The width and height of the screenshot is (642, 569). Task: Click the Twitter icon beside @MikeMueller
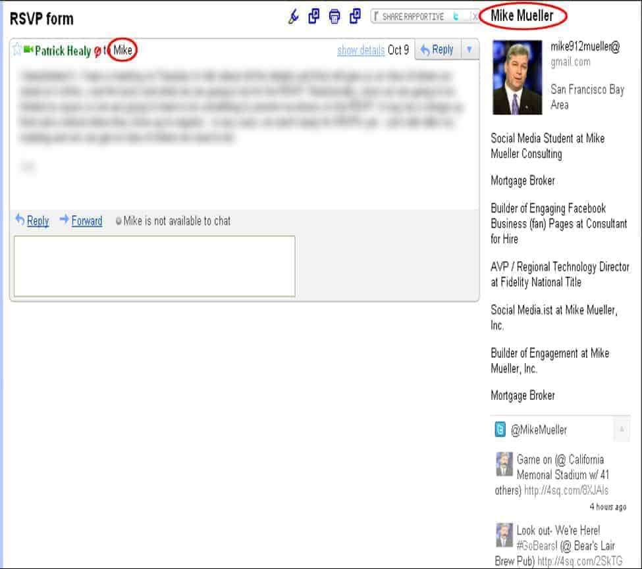click(x=500, y=430)
